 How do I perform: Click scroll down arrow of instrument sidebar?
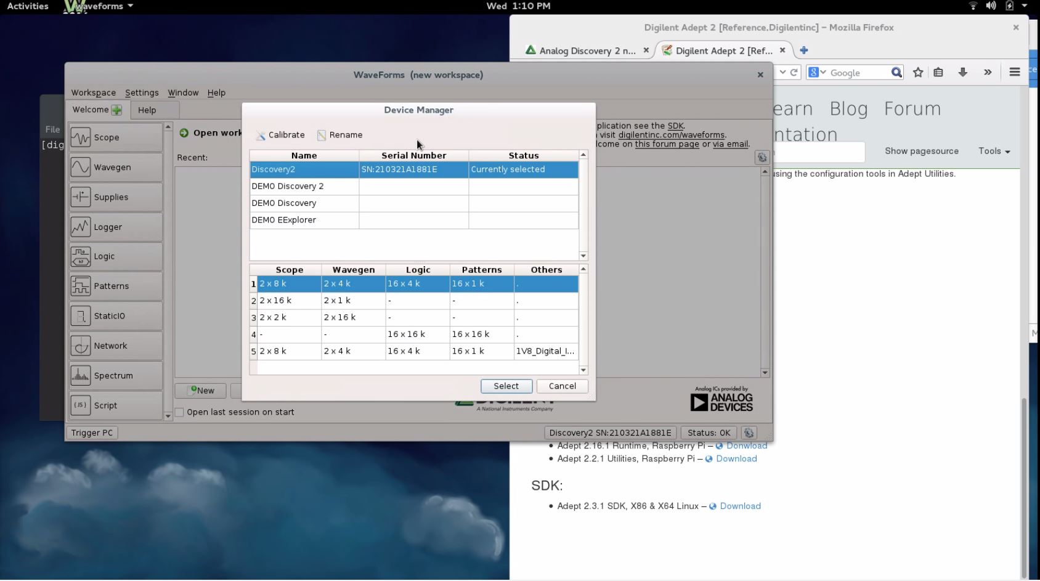pyautogui.click(x=168, y=416)
